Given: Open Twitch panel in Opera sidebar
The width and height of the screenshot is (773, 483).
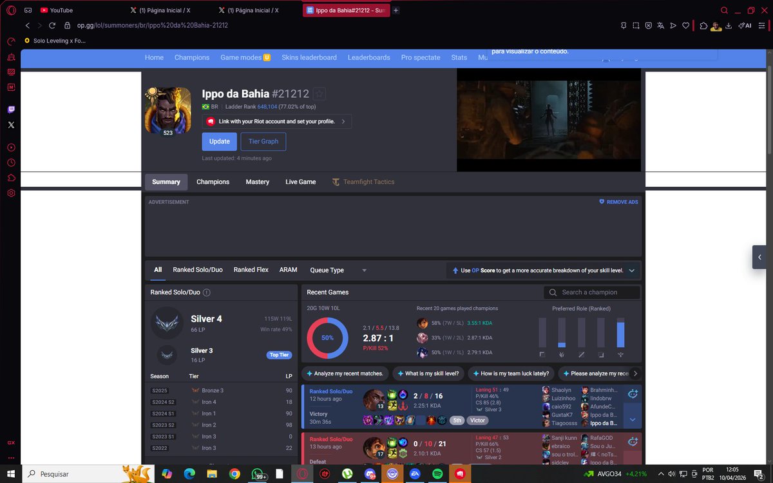Looking at the screenshot, I should coord(11,110).
